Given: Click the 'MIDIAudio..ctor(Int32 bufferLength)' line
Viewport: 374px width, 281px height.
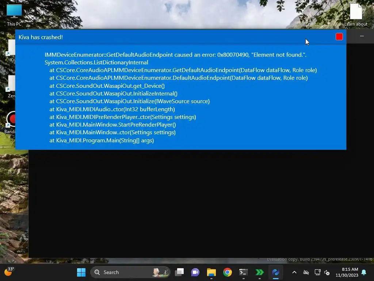Looking at the screenshot, I should (x=112, y=109).
